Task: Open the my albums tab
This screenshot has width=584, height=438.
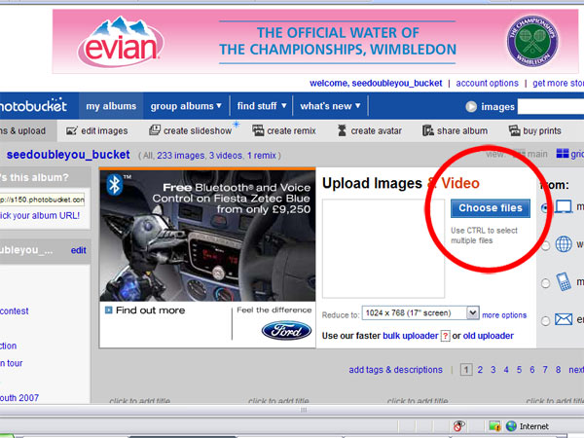Action: [x=111, y=106]
